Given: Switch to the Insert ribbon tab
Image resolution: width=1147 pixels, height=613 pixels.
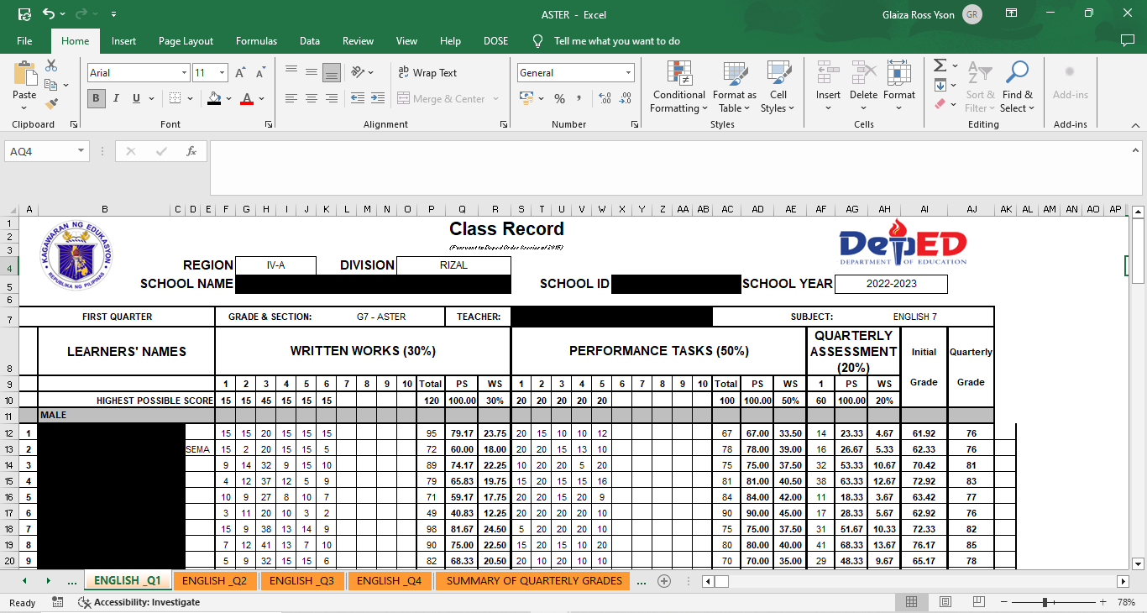Looking at the screenshot, I should (x=123, y=41).
